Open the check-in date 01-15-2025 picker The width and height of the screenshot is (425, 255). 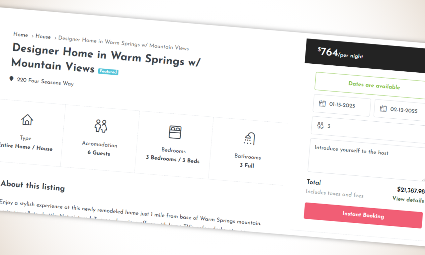[342, 105]
